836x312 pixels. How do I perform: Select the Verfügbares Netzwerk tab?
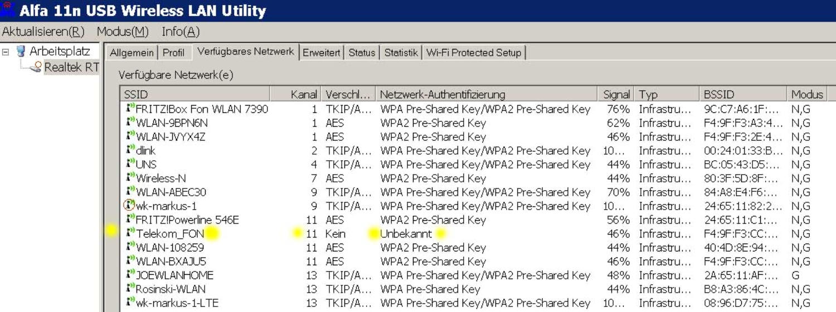245,52
